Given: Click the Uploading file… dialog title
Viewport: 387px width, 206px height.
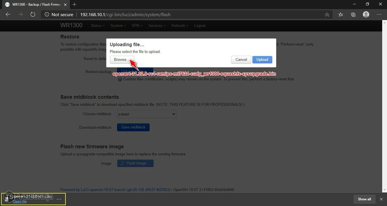Looking at the screenshot, I should [127, 44].
